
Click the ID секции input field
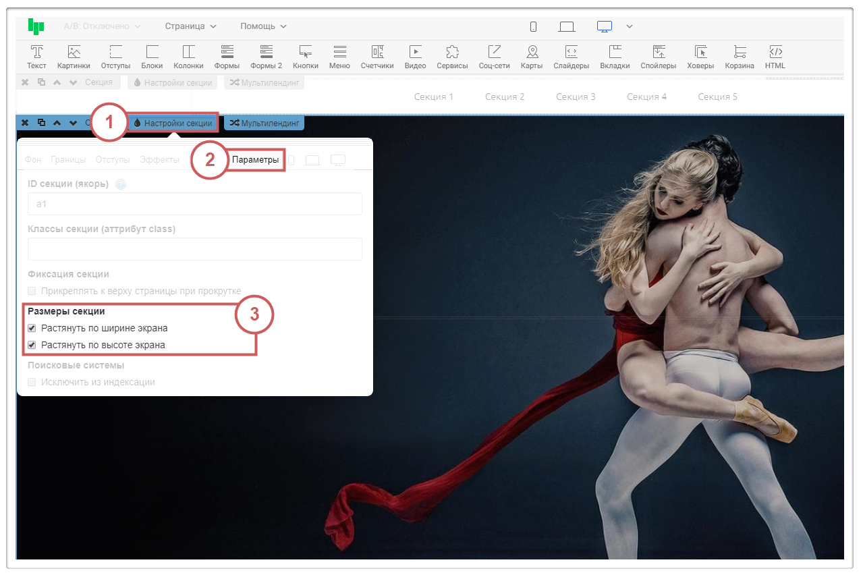(x=194, y=204)
